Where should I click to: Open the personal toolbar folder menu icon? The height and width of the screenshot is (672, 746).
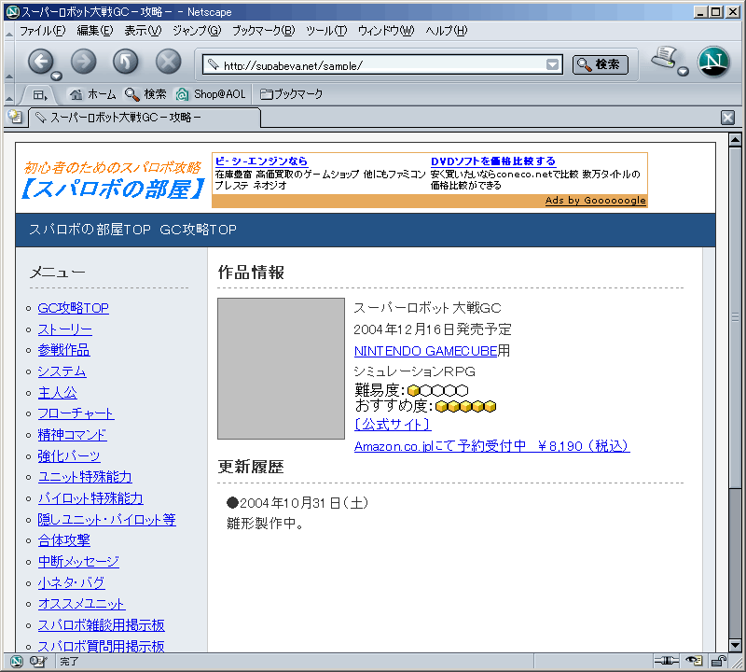point(40,95)
